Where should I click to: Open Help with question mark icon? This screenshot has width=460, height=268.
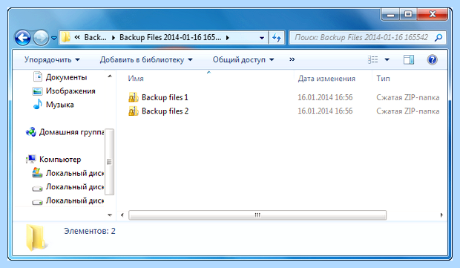point(432,59)
